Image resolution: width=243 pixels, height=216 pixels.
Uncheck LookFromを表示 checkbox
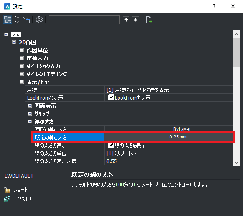click(x=111, y=98)
